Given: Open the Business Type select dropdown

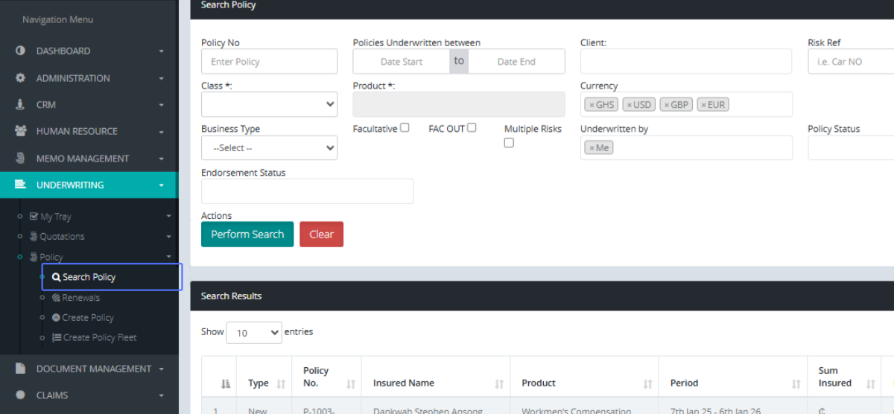Looking at the screenshot, I should (269, 148).
